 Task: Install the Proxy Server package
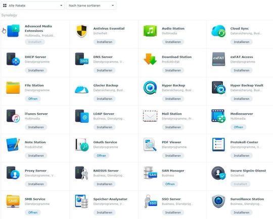coord(36,184)
